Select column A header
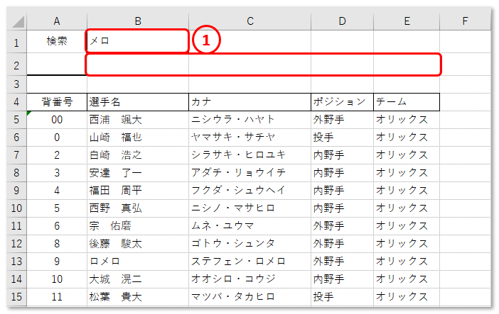 coord(57,21)
